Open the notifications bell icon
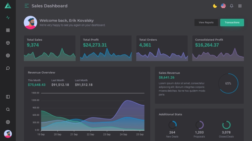The width and height of the screenshot is (252, 141). tap(231, 6)
